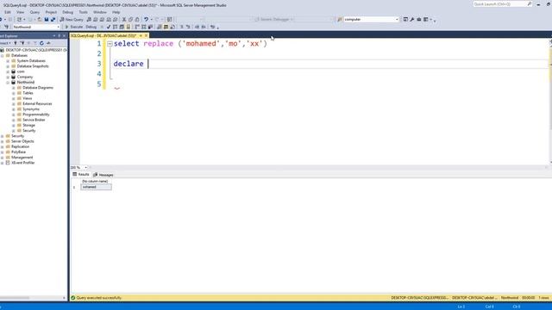Image resolution: width=552 pixels, height=310 pixels.
Task: Click the Properties wrench icon in top toolbar
Action: 412,19
